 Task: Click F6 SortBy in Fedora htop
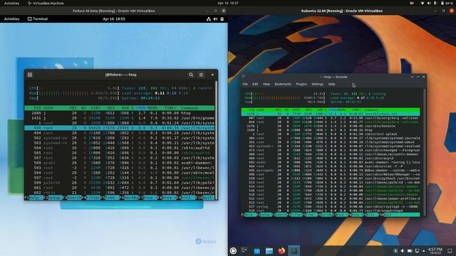[129, 198]
